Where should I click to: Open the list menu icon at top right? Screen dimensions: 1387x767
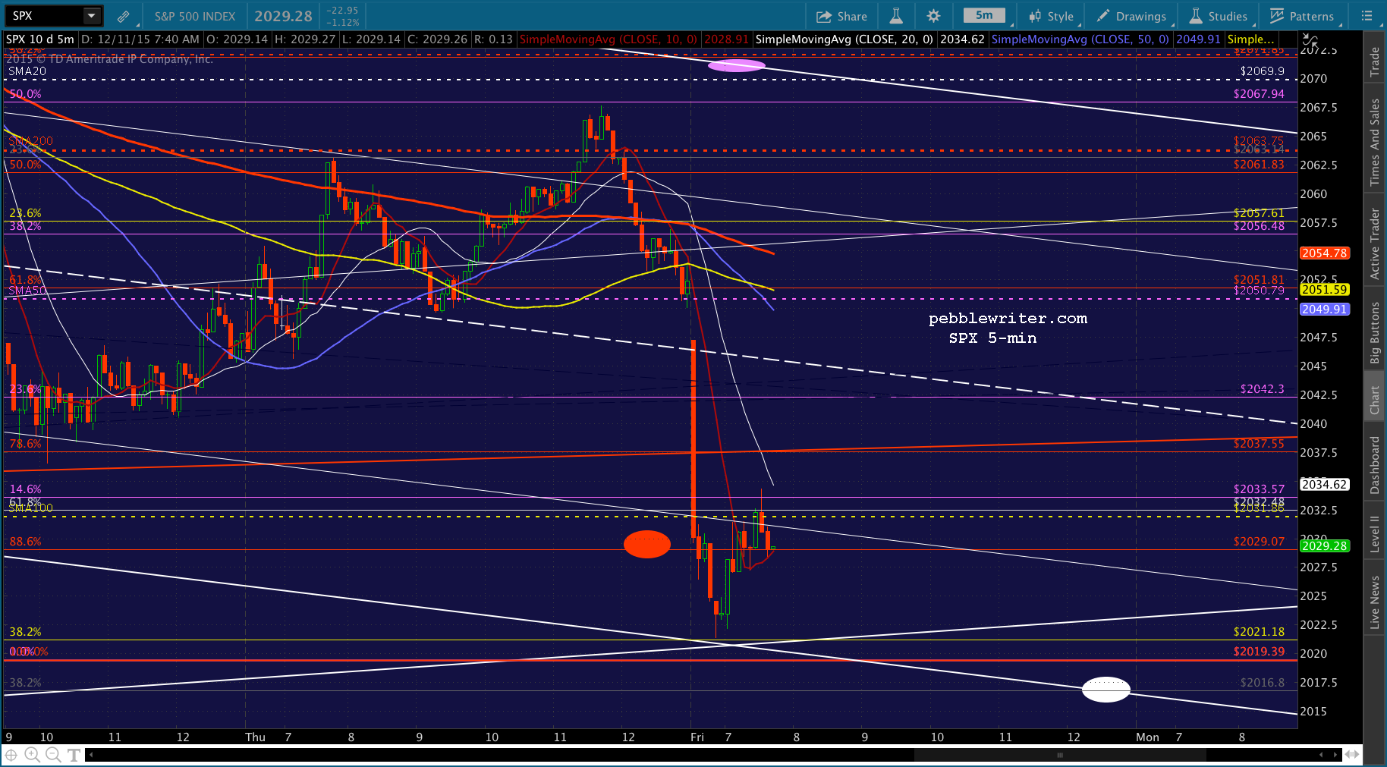tap(1367, 16)
